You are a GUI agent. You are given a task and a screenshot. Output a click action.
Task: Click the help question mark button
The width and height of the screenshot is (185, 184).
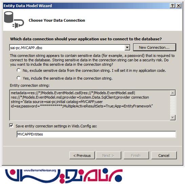coord(172,5)
